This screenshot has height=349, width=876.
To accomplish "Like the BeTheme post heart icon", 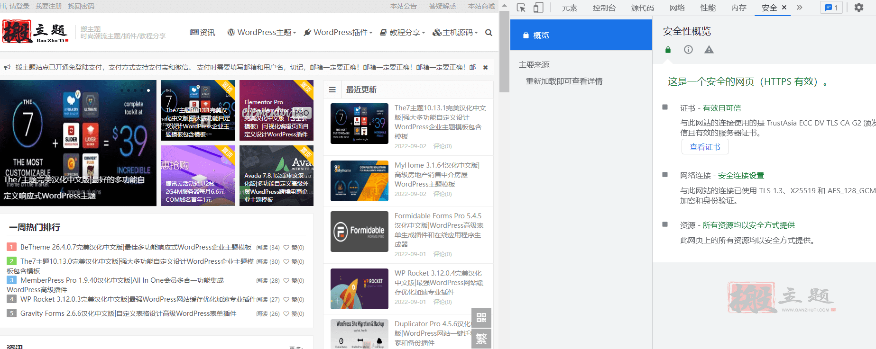I will click(286, 248).
